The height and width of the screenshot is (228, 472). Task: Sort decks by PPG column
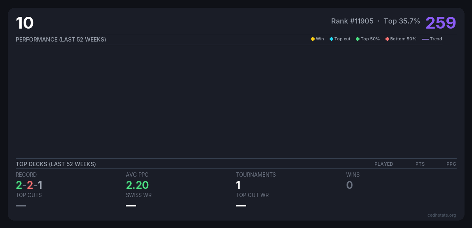pyautogui.click(x=451, y=164)
